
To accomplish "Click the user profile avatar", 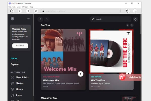I will [12, 19].
